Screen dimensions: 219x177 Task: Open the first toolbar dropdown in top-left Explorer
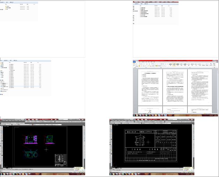(2, 3)
